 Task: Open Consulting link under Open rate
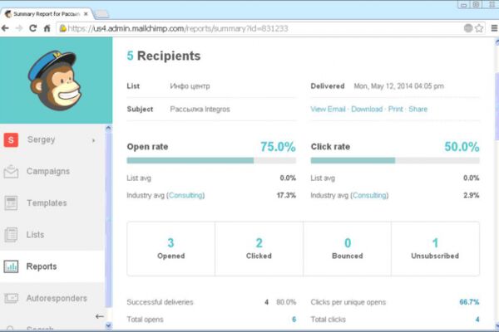click(x=186, y=195)
